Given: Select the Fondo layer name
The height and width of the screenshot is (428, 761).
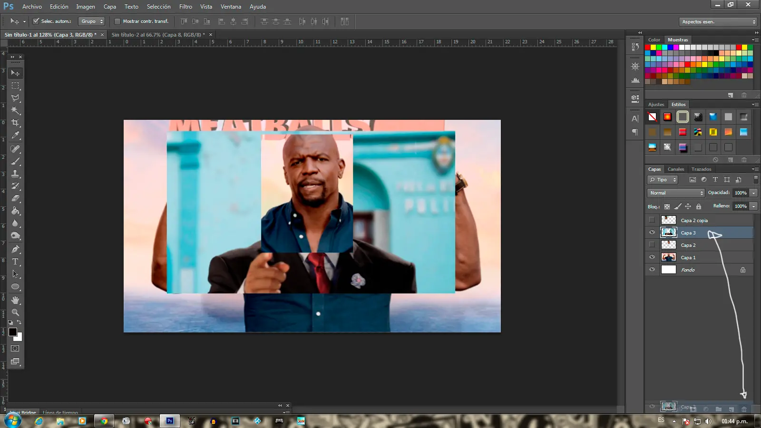Looking at the screenshot, I should tap(688, 270).
